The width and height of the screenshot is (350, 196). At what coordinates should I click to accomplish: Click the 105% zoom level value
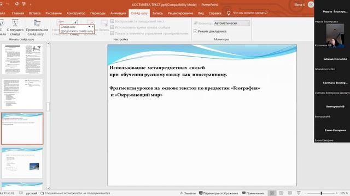tap(344, 193)
